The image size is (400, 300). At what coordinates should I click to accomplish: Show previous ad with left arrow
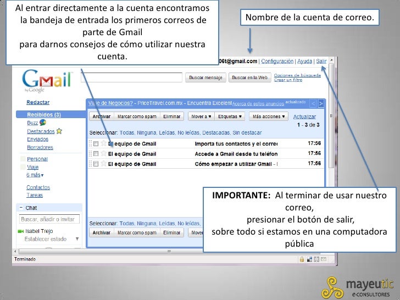pyautogui.click(x=313, y=103)
